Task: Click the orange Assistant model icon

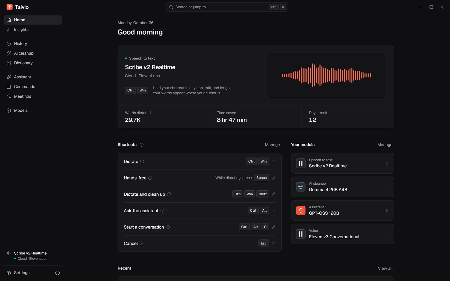Action: pos(301,211)
